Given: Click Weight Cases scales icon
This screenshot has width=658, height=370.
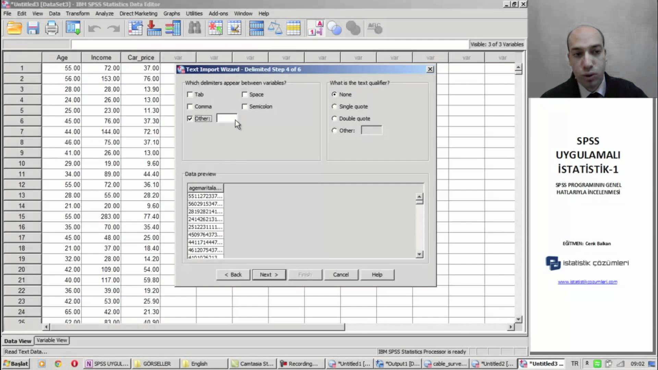Looking at the screenshot, I should pos(275,28).
